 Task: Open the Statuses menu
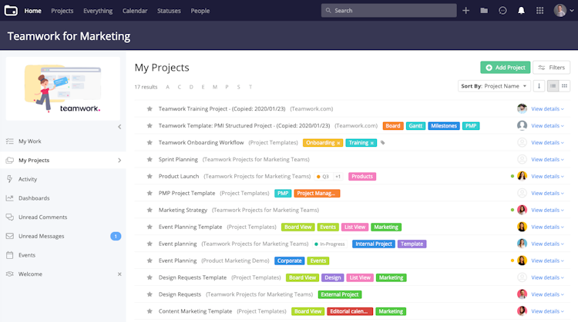pyautogui.click(x=169, y=11)
